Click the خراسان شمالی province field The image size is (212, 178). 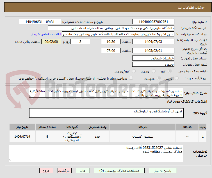153,58
